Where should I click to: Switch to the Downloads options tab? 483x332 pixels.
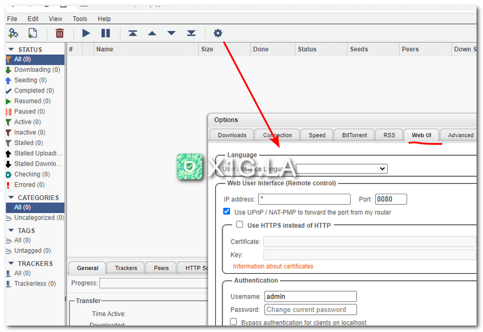click(232, 135)
